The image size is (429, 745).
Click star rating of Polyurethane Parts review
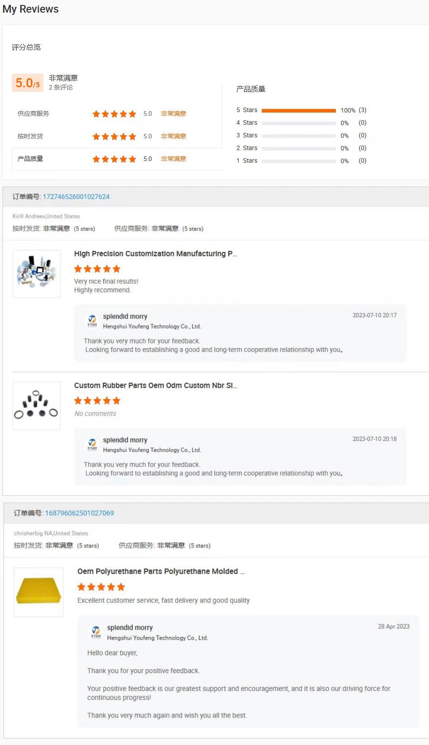pyautogui.click(x=101, y=587)
